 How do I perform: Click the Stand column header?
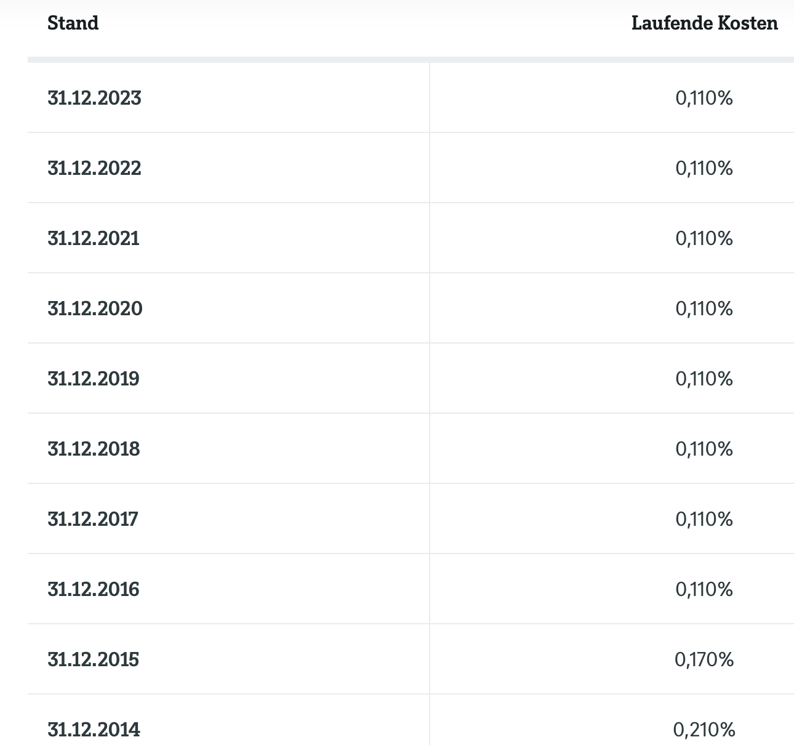(x=73, y=23)
